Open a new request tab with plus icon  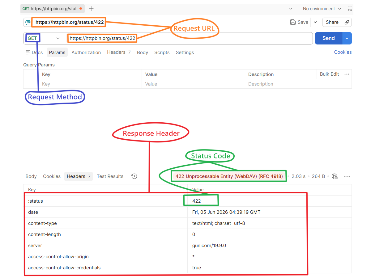tap(91, 9)
